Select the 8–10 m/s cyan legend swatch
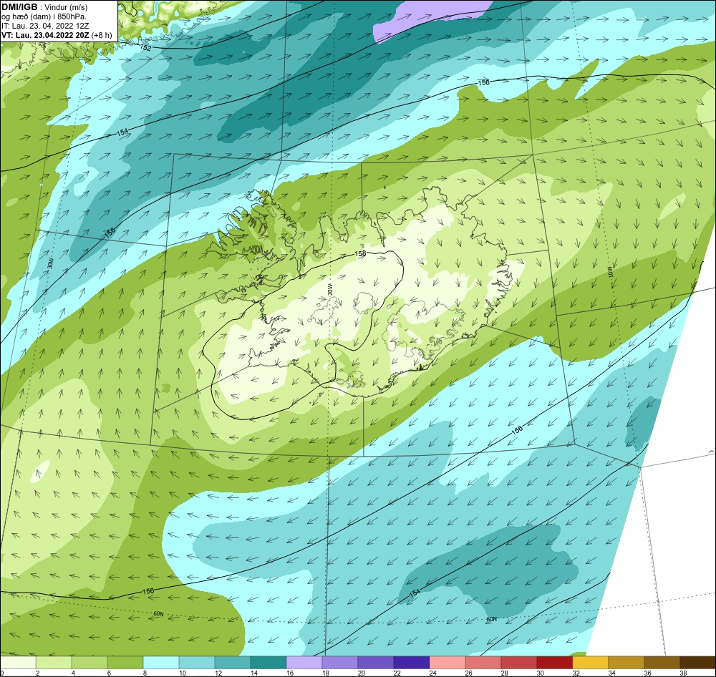716x677 pixels. 161,663
